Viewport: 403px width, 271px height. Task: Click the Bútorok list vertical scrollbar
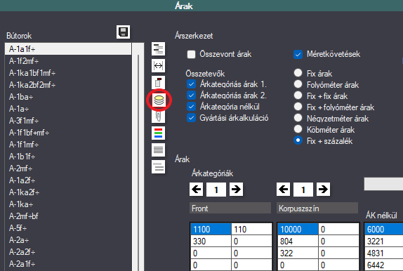tap(138, 157)
